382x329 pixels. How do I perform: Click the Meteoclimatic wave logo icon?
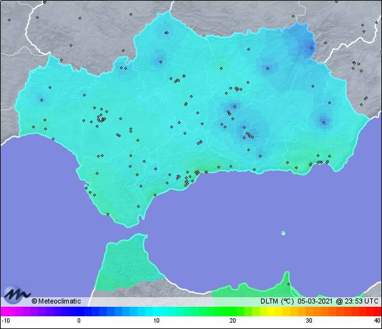17,294
